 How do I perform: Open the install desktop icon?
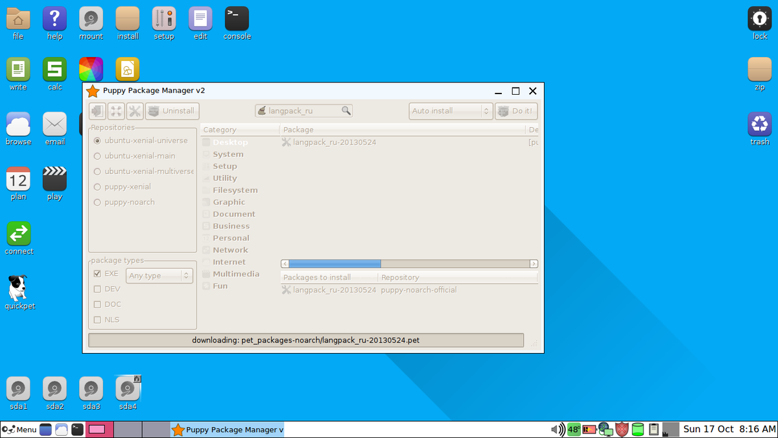click(128, 23)
